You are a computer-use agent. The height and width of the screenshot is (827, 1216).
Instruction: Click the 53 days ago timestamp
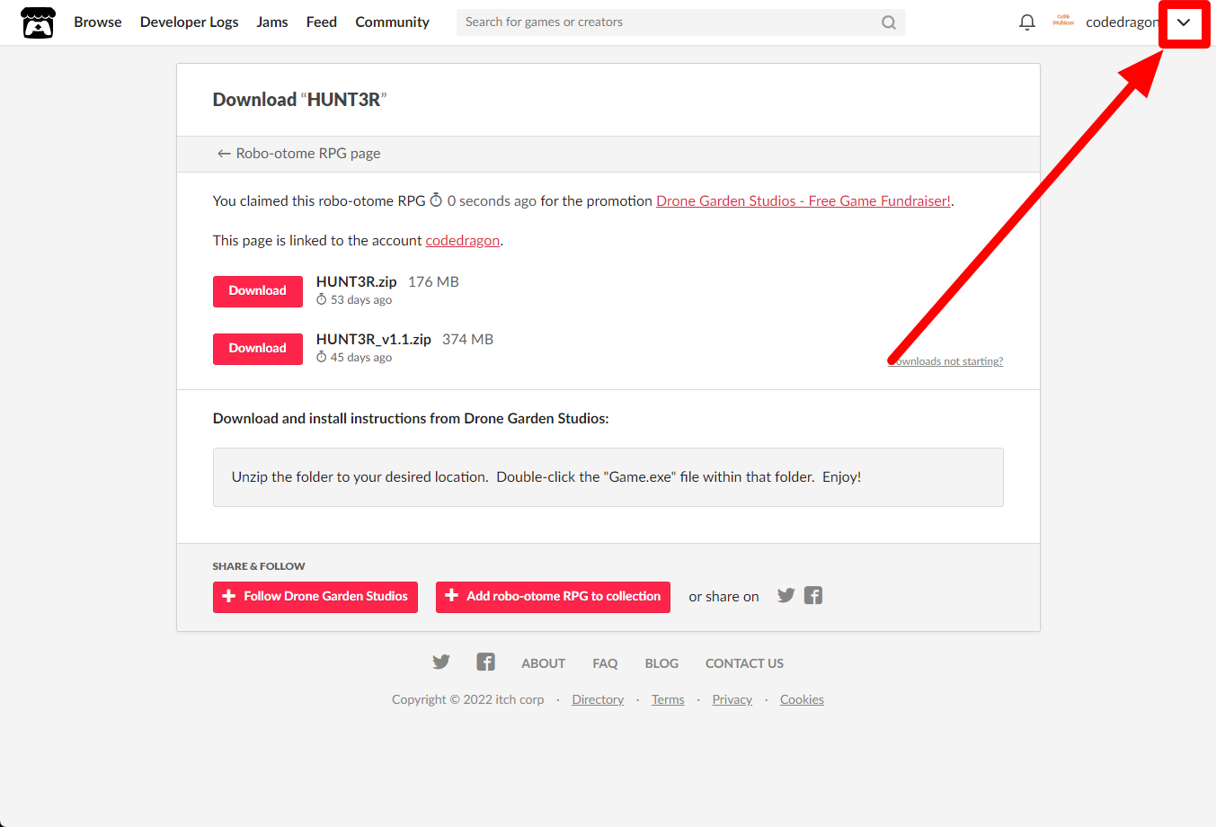(x=354, y=300)
